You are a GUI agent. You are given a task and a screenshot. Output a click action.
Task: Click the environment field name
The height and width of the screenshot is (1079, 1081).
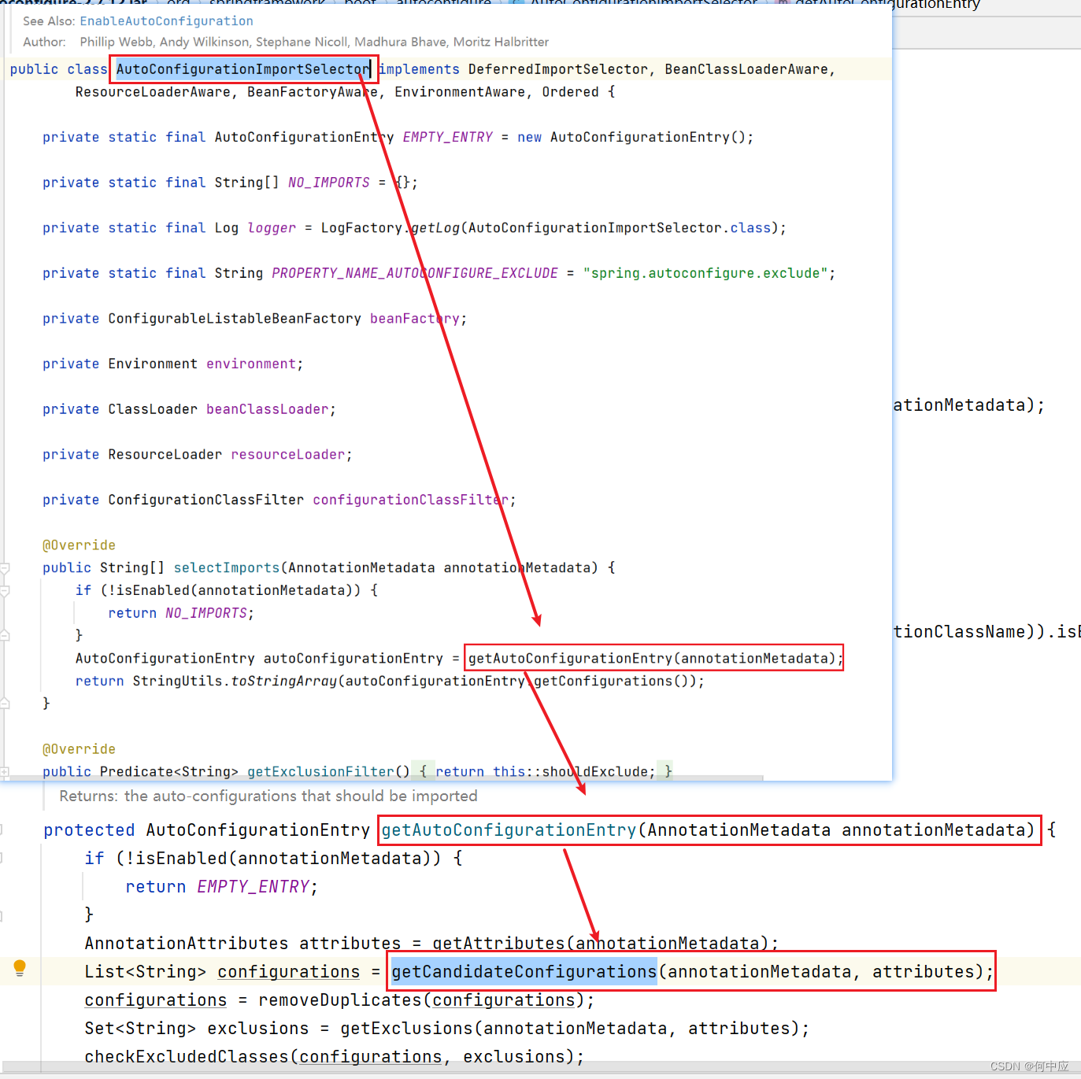point(251,364)
